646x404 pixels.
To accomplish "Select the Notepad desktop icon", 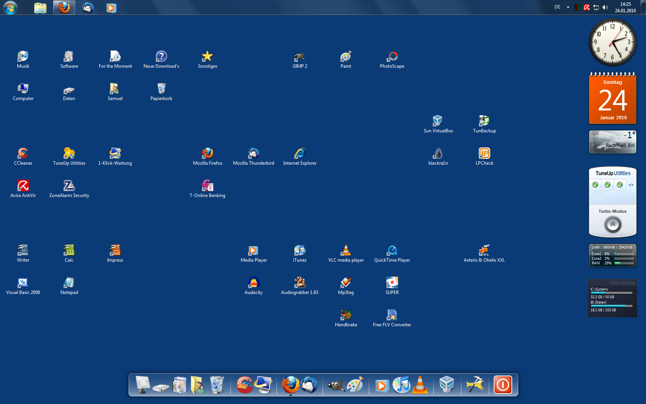I will tap(69, 286).
